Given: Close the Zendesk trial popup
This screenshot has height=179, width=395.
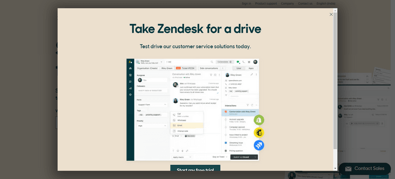Looking at the screenshot, I should 331,15.
